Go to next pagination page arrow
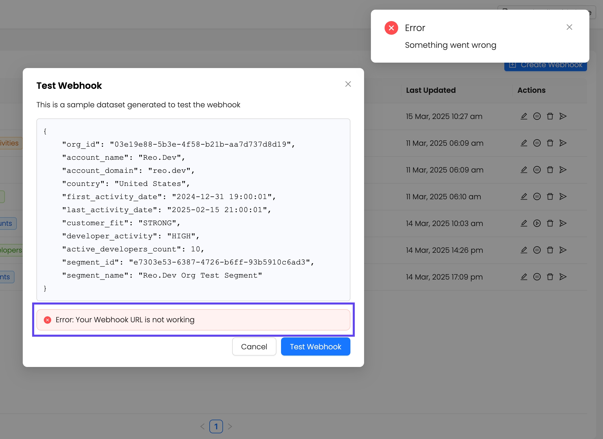The height and width of the screenshot is (439, 603). coord(230,426)
